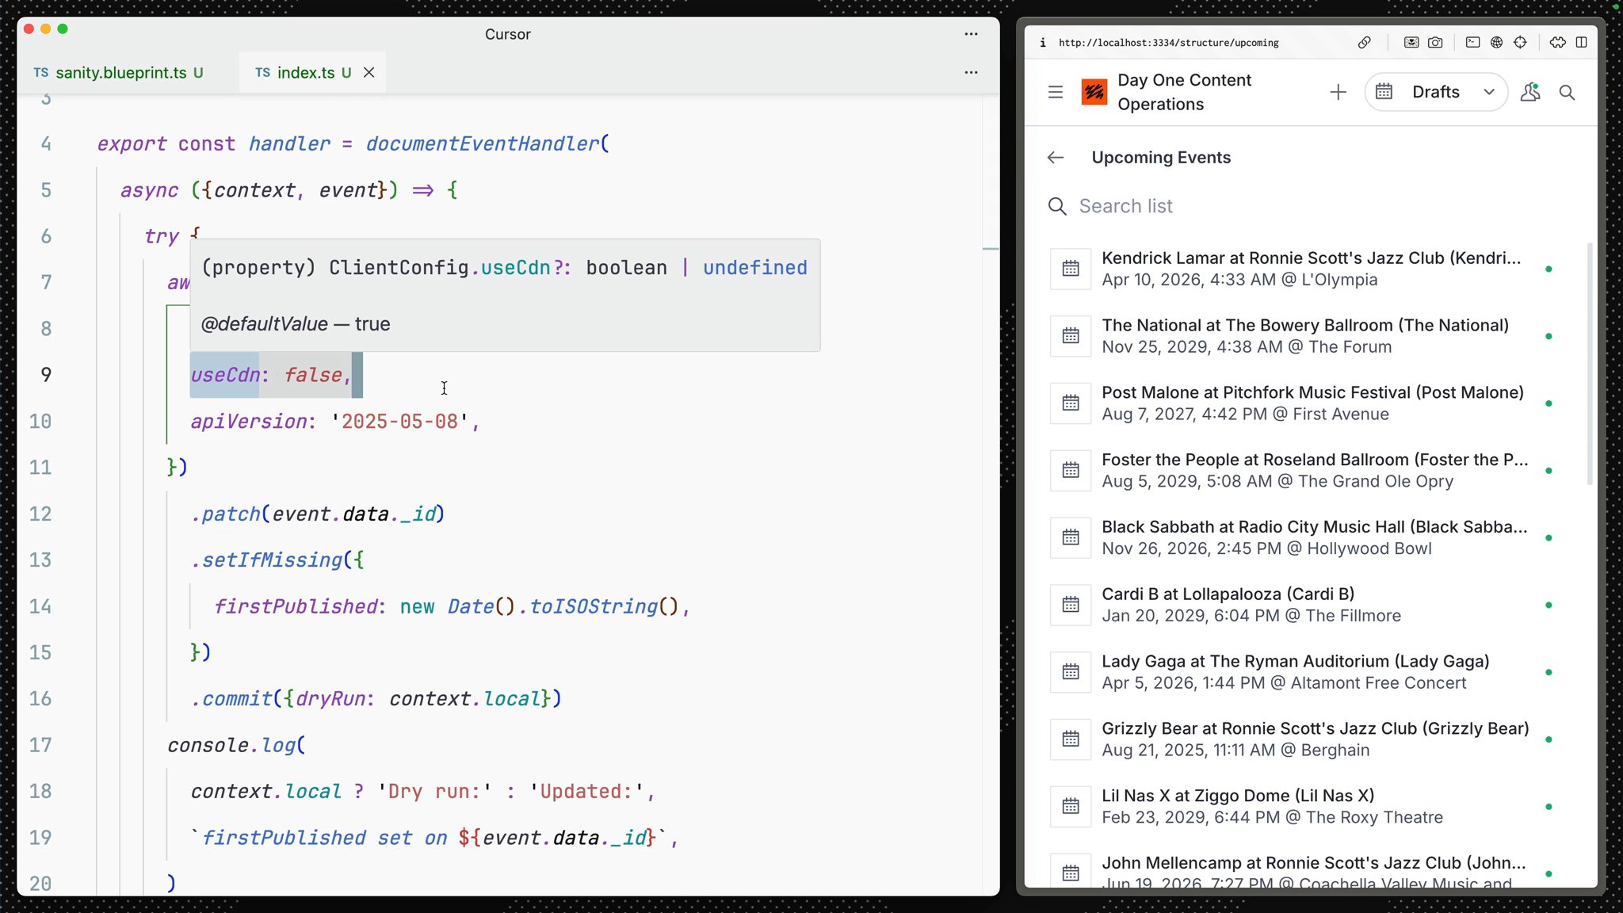Activate the crosshair element inspector icon
Screen dimensions: 1623x913
[x=1520, y=43]
